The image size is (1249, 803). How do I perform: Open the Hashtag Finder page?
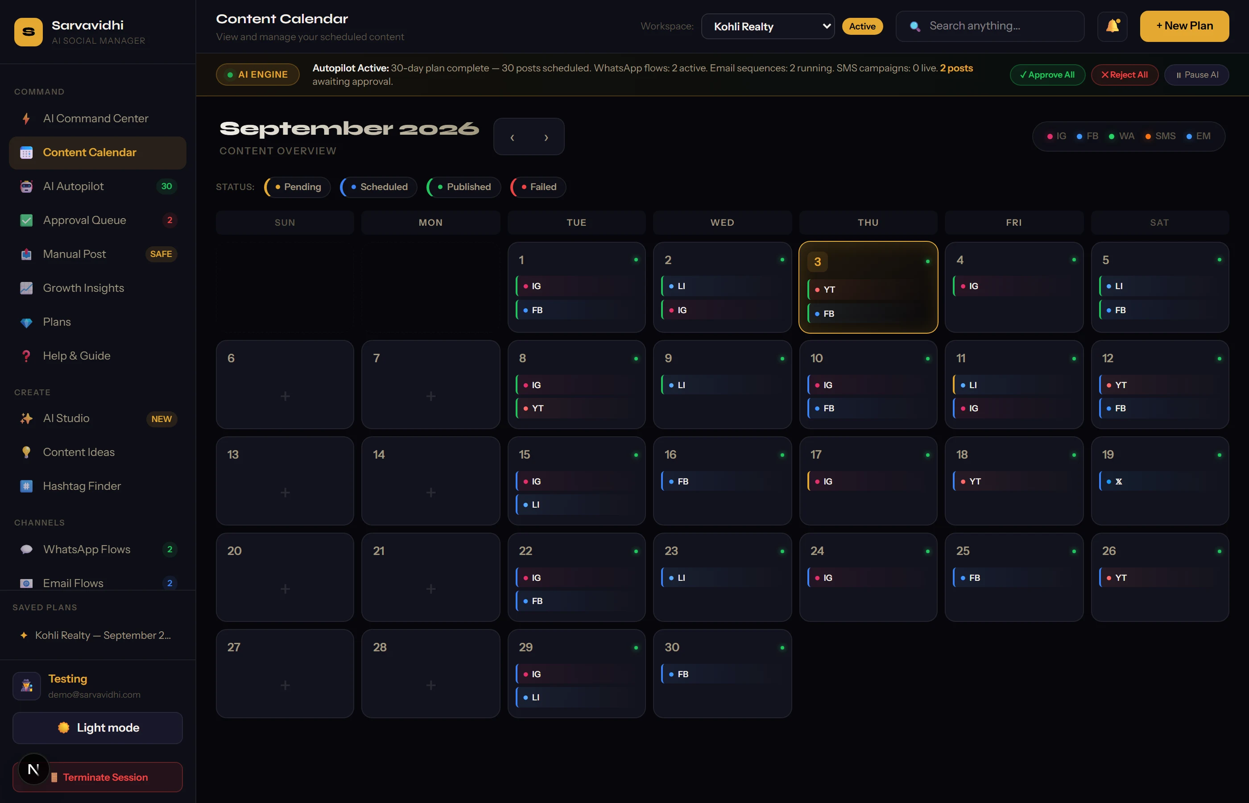[x=98, y=487]
